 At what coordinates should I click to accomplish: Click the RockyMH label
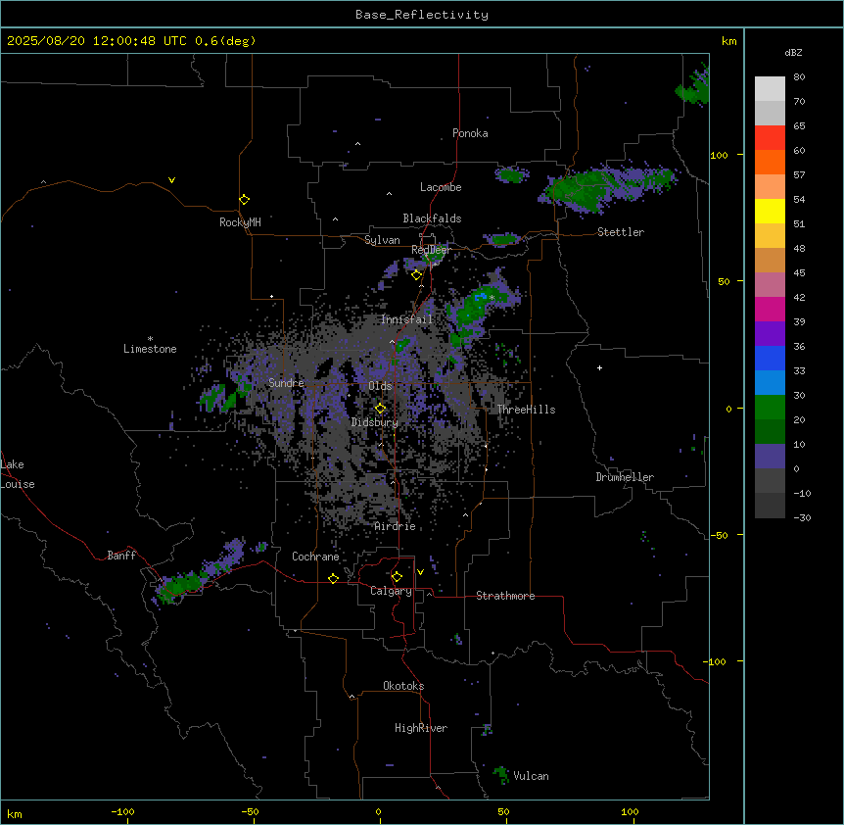point(240,222)
